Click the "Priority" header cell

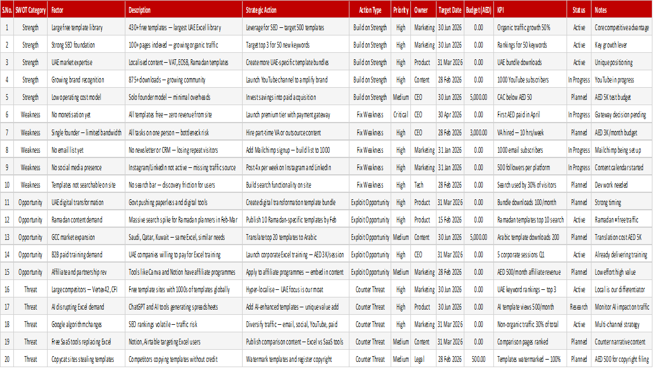(x=401, y=10)
